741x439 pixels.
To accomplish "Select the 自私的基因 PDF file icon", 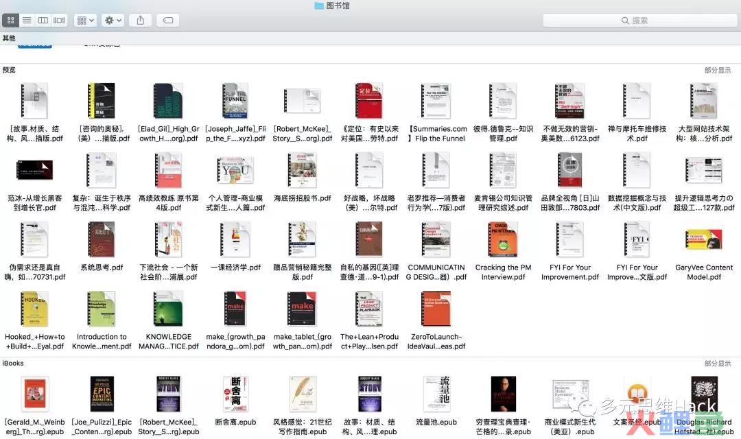I will click(370, 239).
